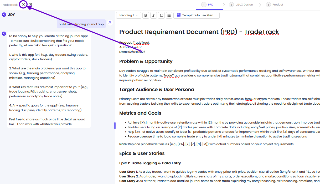Toggle underline formatting
Viewport: 320px width, 184px height.
161,15
